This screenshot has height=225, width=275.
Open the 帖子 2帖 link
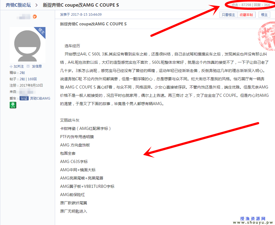(x=22, y=79)
